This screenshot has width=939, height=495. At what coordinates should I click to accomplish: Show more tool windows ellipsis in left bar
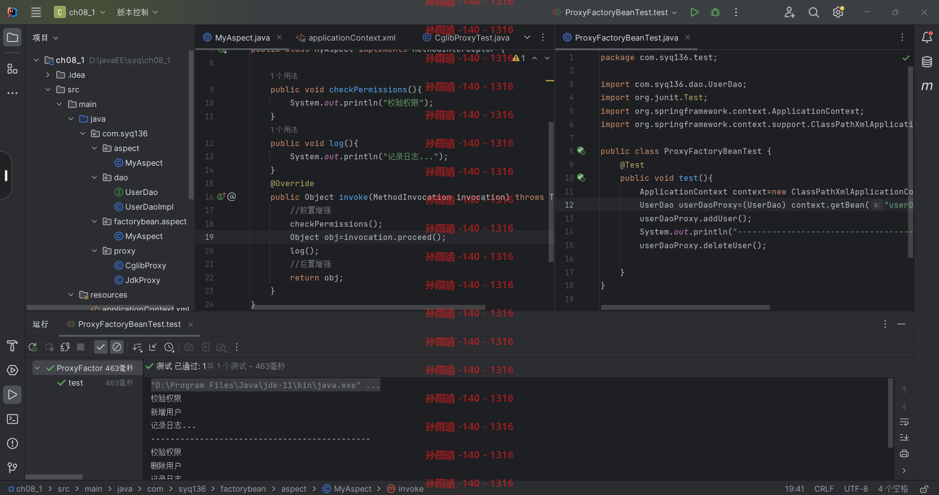[13, 93]
